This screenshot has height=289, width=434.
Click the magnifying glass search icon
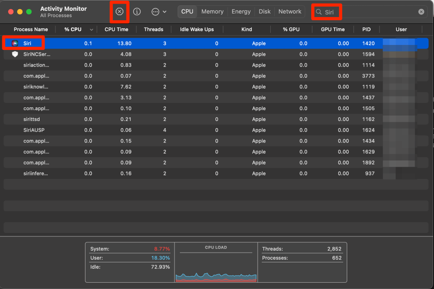click(x=319, y=12)
